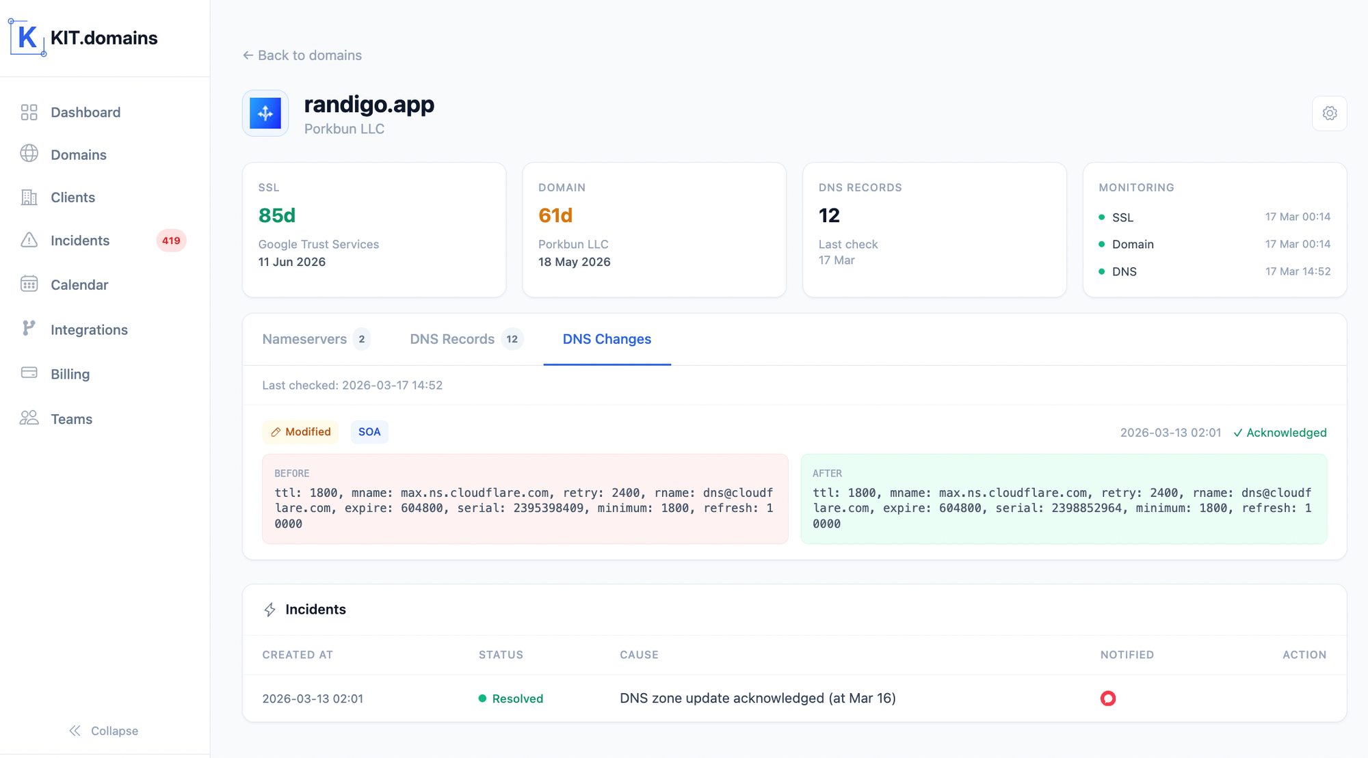View Incidents with the warning icon

click(29, 241)
